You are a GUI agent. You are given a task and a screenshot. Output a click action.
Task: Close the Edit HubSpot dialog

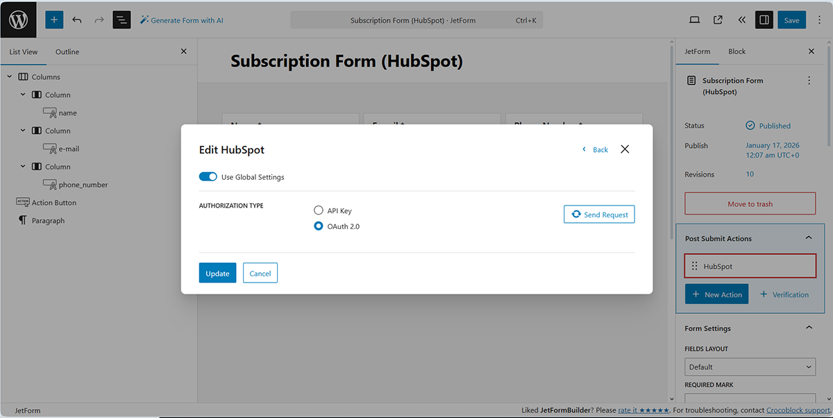coord(625,149)
